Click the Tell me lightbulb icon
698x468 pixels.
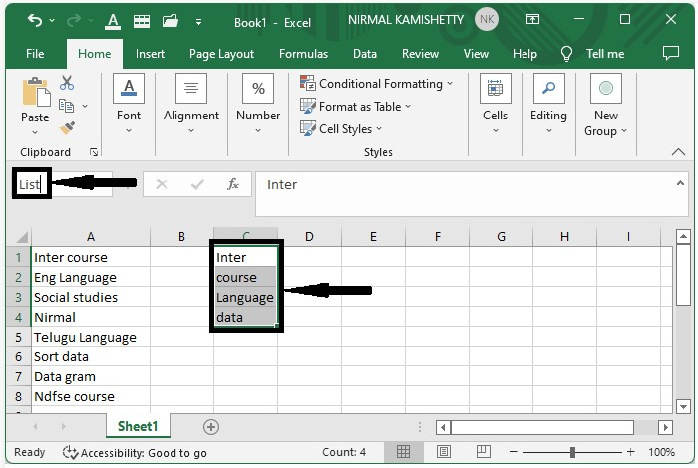point(567,54)
